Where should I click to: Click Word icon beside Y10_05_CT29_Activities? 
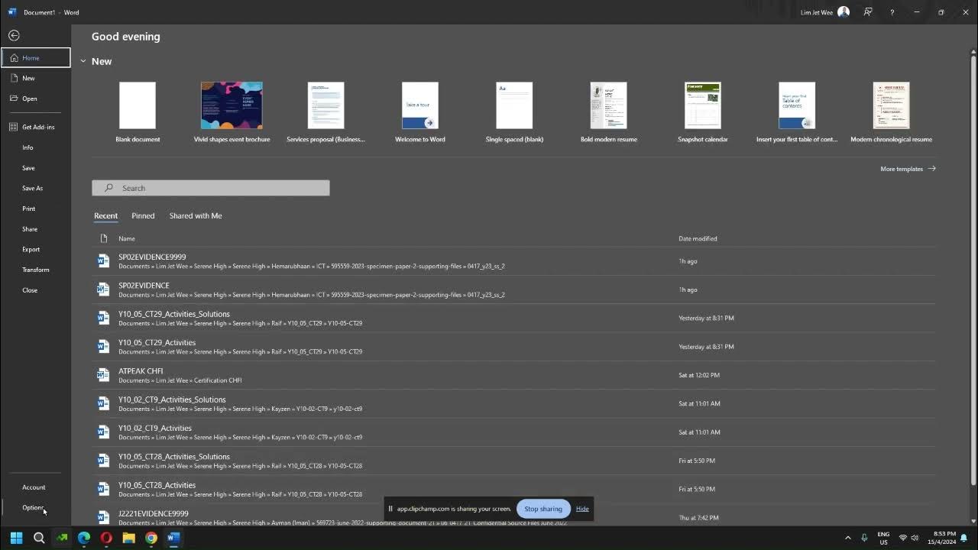point(103,346)
